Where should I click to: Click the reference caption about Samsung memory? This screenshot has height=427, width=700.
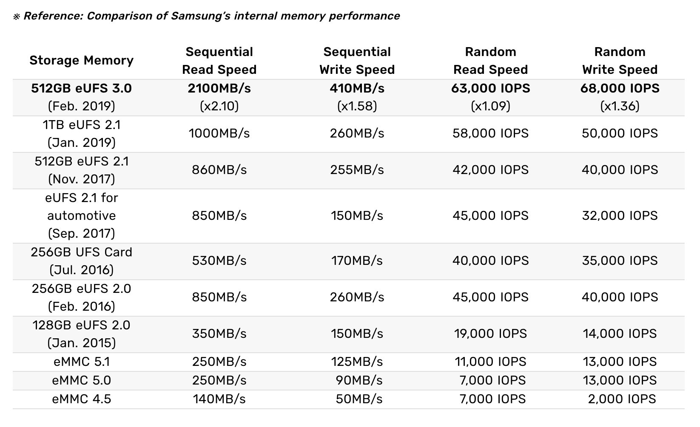point(207,16)
